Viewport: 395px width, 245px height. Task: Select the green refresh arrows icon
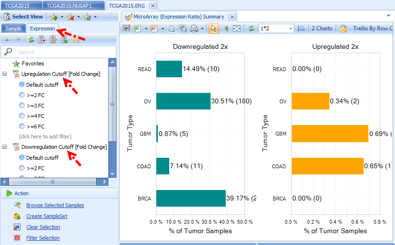[251, 28]
